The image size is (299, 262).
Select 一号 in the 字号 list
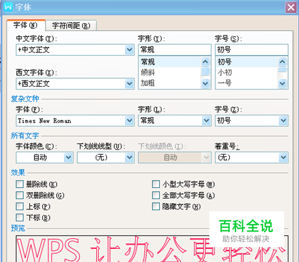[x=247, y=83]
